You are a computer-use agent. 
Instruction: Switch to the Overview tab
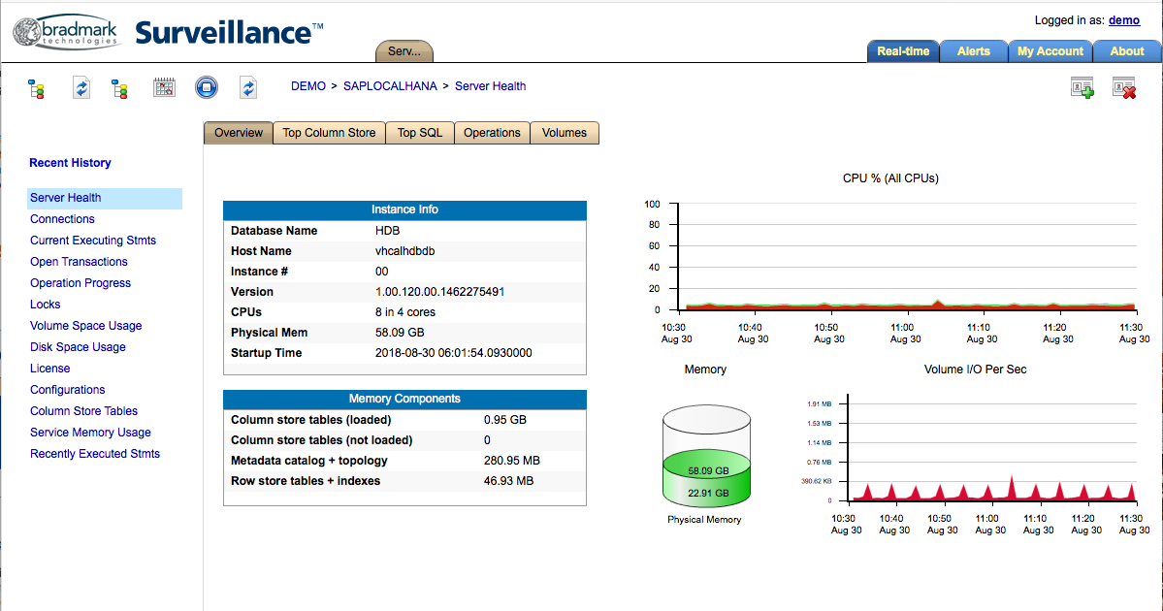[238, 133]
